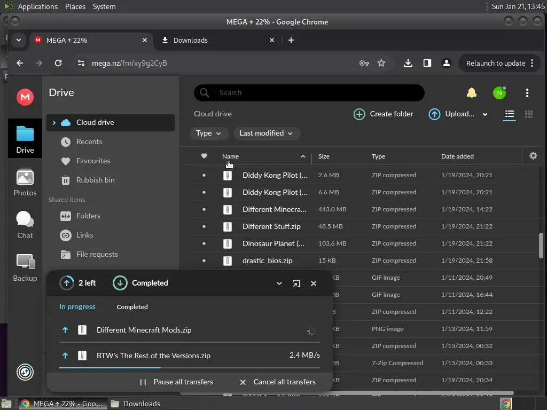
Task: Switch to list view
Action: click(x=509, y=114)
